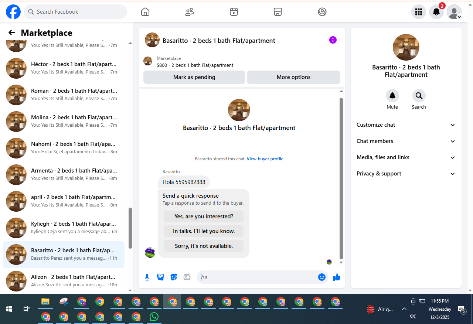Expand Chat members section
The image size is (473, 324).
(406, 141)
